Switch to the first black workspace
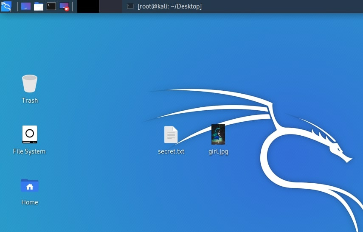 [x=88, y=6]
